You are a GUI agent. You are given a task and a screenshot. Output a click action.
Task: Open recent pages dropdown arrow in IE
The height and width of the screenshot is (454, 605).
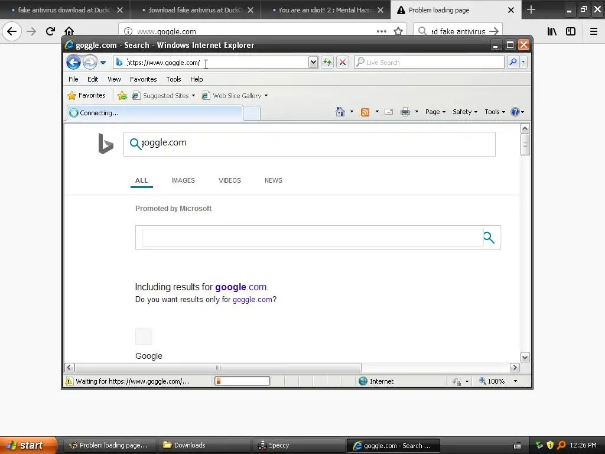[x=103, y=63]
